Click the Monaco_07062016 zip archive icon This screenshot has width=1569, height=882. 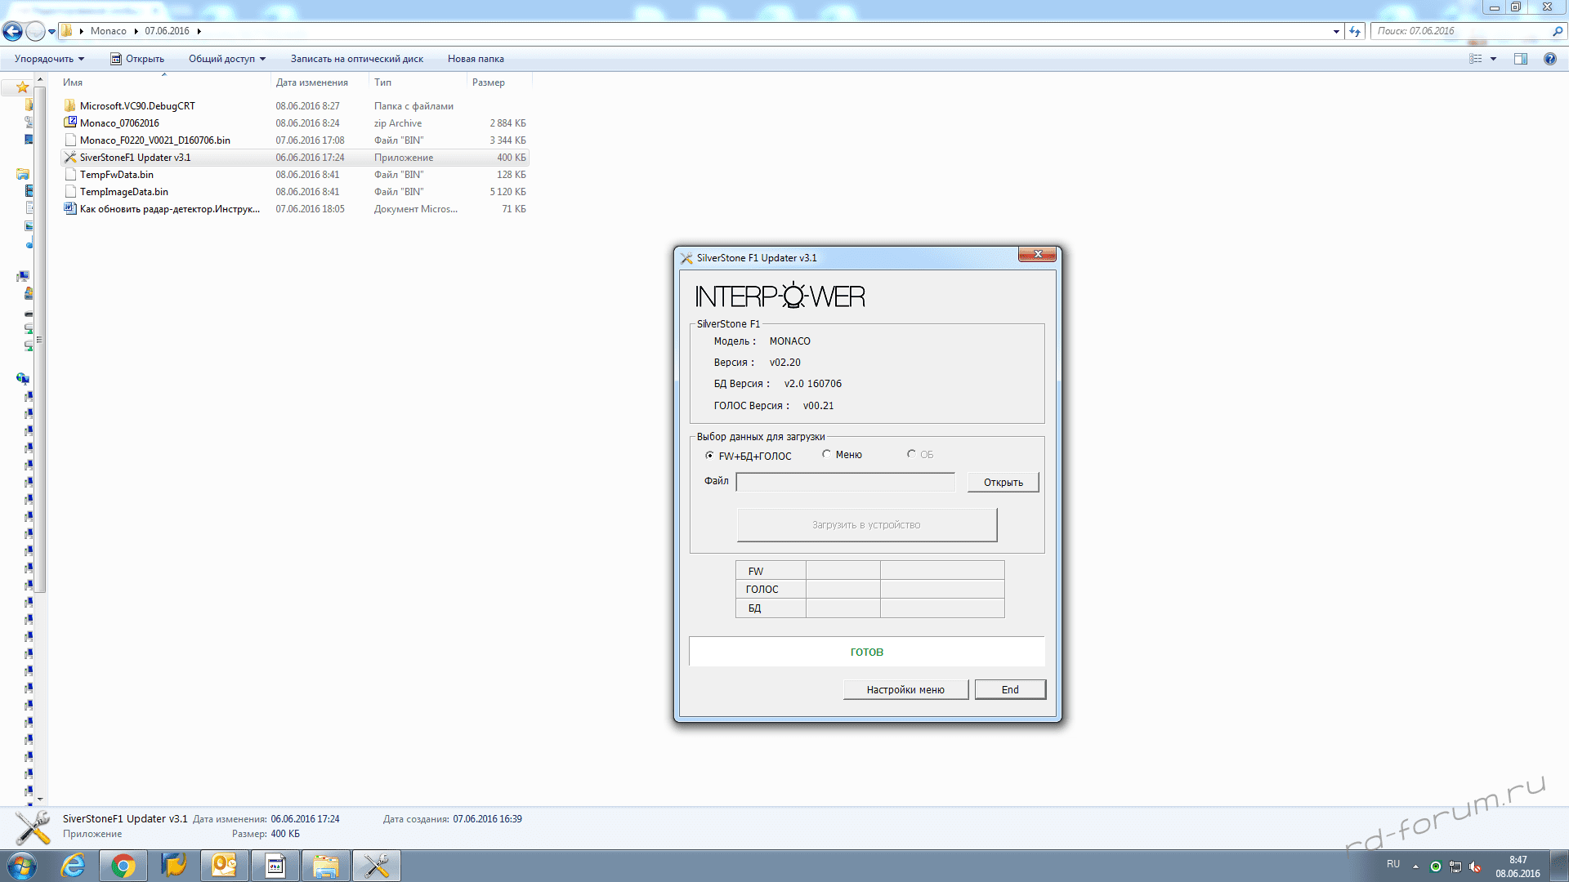70,123
